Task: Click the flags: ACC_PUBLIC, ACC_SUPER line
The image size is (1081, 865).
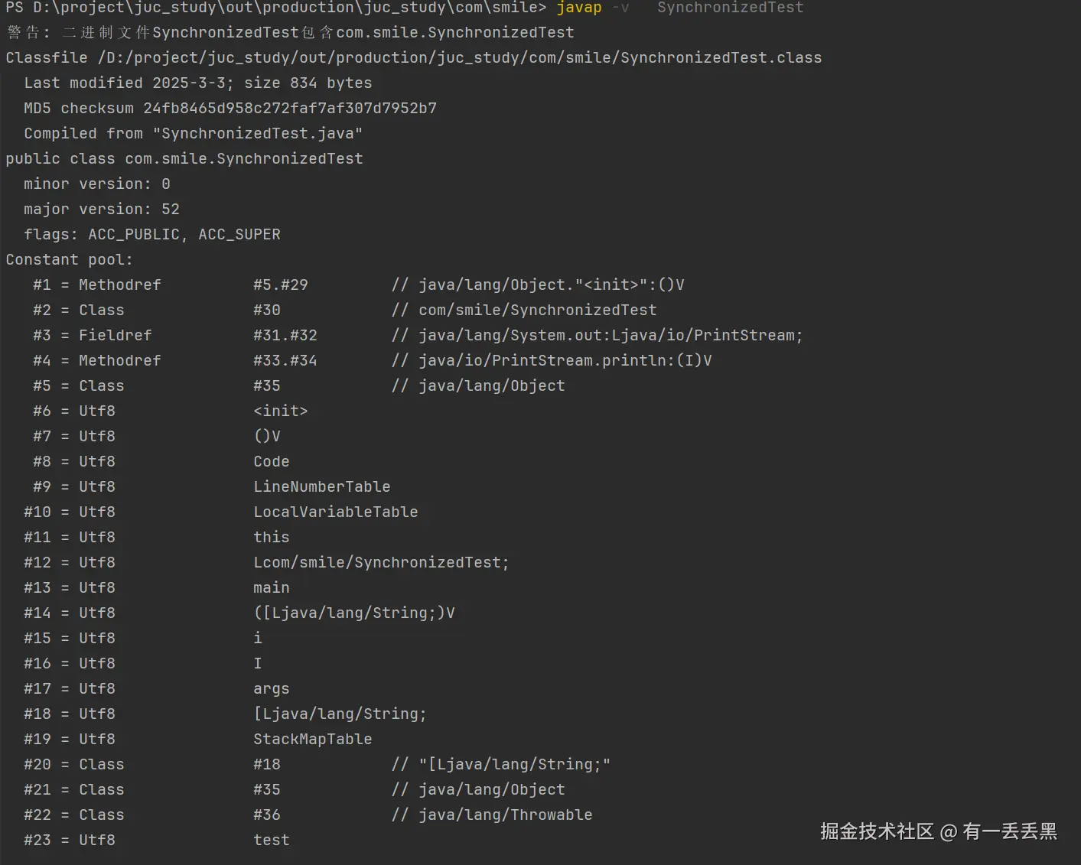Action: click(x=152, y=235)
